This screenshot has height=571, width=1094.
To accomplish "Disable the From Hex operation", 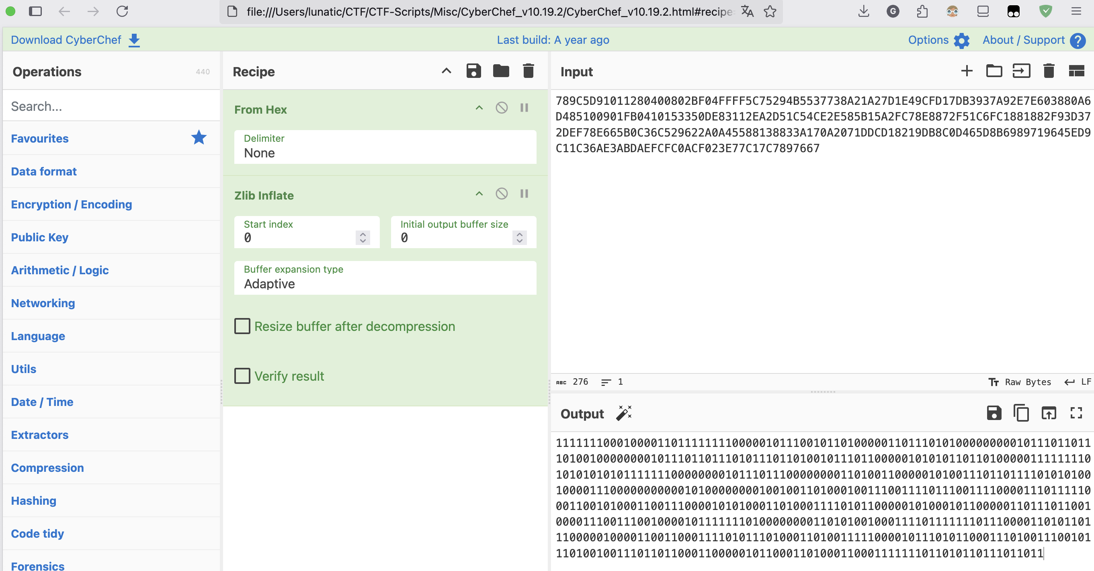I will (x=502, y=108).
